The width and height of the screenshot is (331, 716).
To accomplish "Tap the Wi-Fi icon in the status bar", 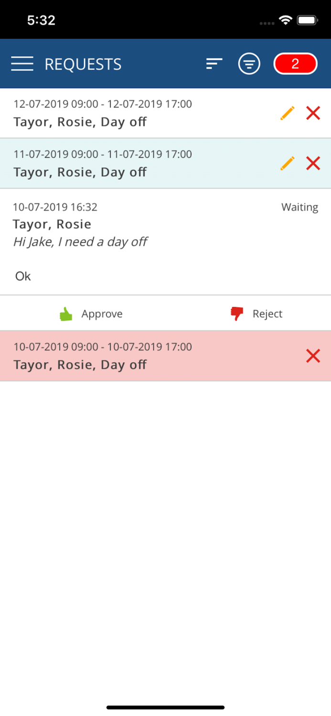I will [x=285, y=20].
